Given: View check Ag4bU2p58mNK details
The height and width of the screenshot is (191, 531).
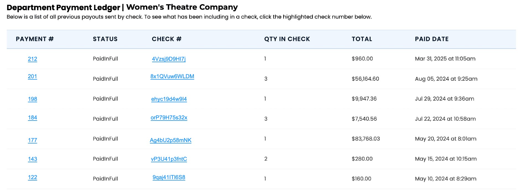Looking at the screenshot, I should point(171,140).
